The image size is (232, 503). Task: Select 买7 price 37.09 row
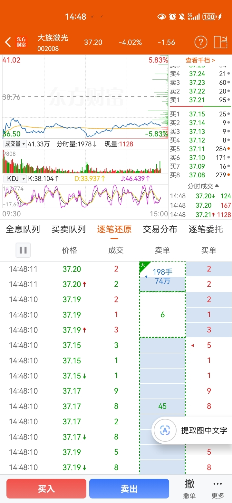coord(200,166)
